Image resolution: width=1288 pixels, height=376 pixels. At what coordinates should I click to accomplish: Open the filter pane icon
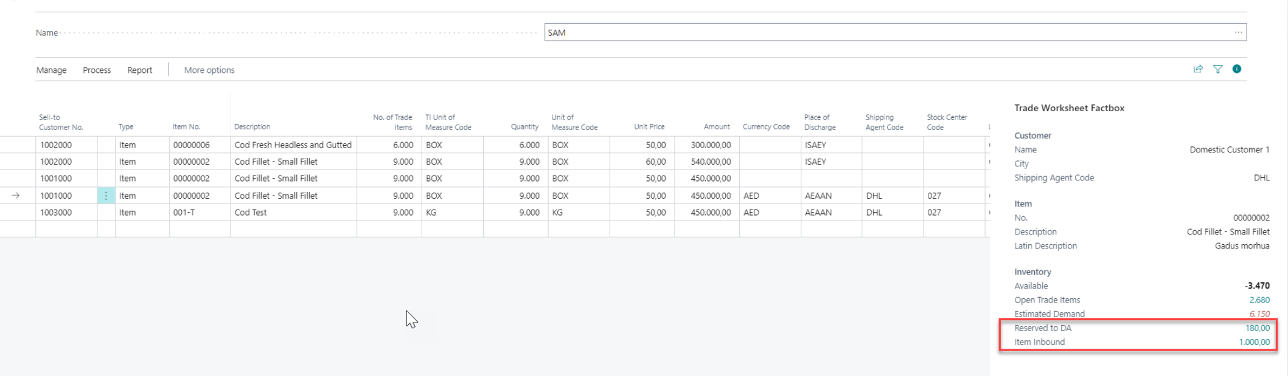(x=1217, y=69)
